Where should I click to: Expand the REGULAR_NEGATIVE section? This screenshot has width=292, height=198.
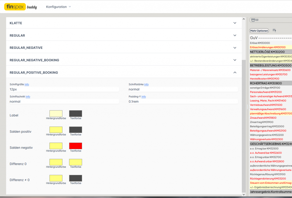pos(235,48)
